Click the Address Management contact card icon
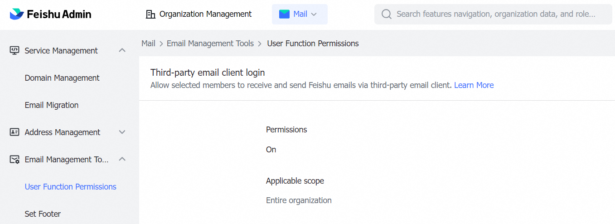615x224 pixels. (x=15, y=132)
